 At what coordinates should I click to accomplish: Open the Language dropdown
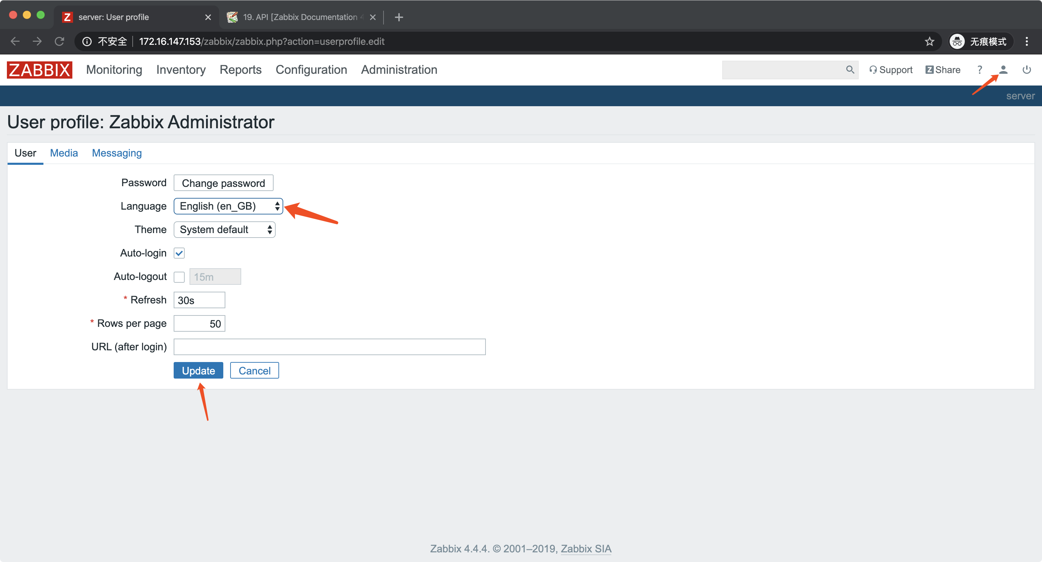coord(228,206)
